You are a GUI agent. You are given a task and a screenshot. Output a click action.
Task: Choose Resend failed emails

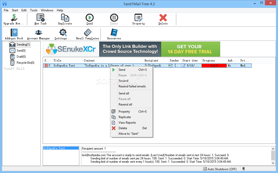(x=131, y=86)
